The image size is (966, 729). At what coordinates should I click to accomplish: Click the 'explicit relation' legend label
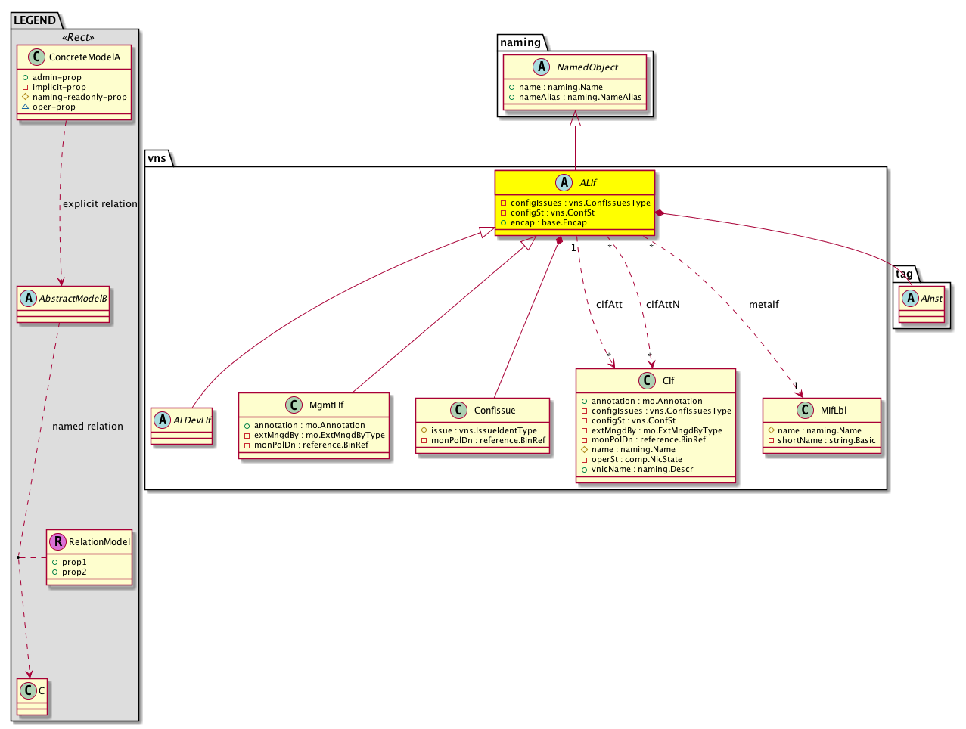100,203
